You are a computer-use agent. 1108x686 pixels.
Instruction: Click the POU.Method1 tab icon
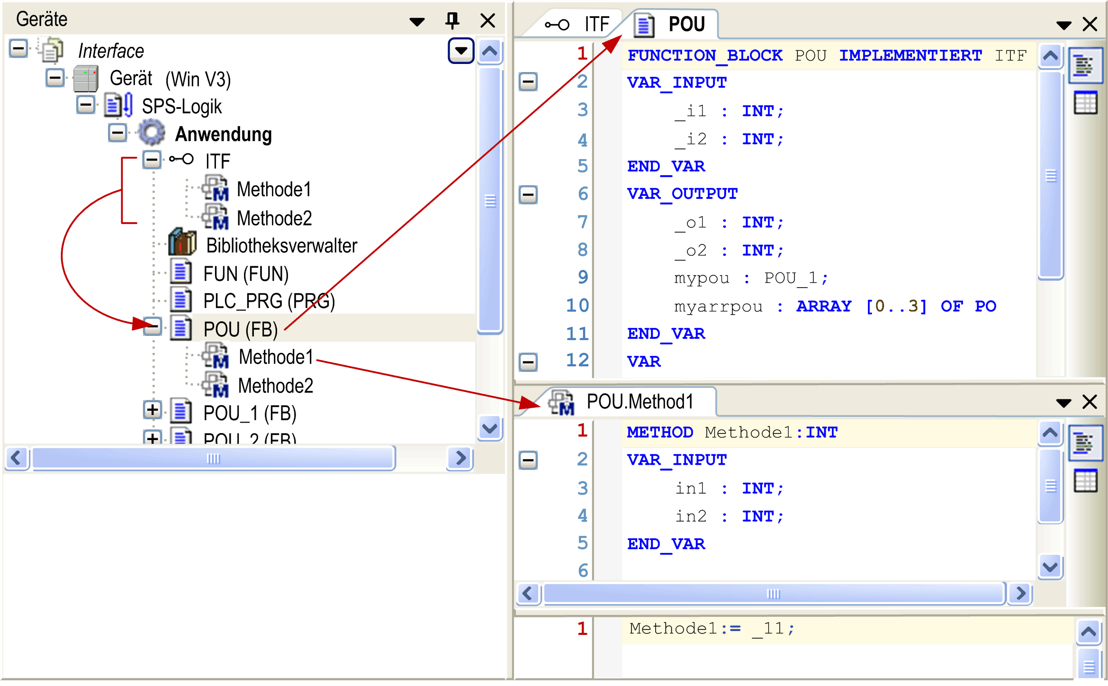click(561, 403)
